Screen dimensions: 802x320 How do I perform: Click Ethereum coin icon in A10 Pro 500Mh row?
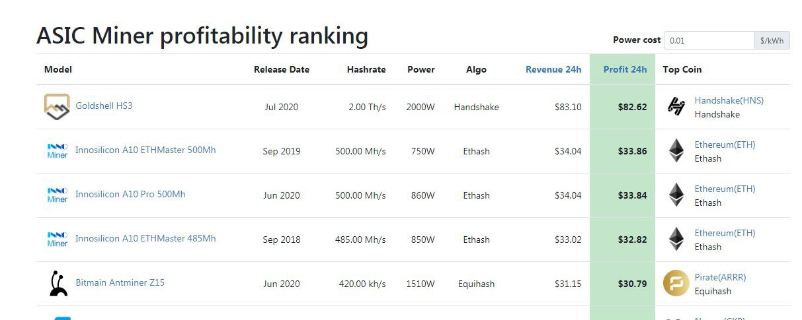click(676, 195)
